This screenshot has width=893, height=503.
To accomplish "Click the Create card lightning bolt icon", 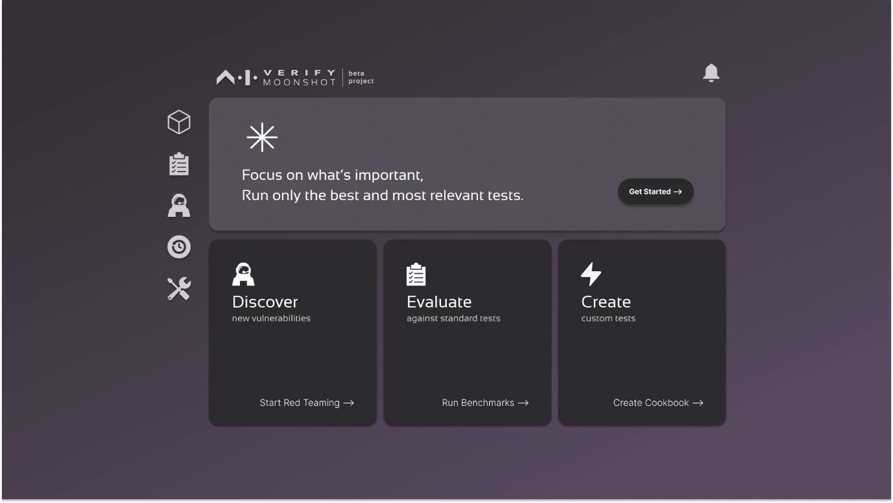I will coord(591,274).
